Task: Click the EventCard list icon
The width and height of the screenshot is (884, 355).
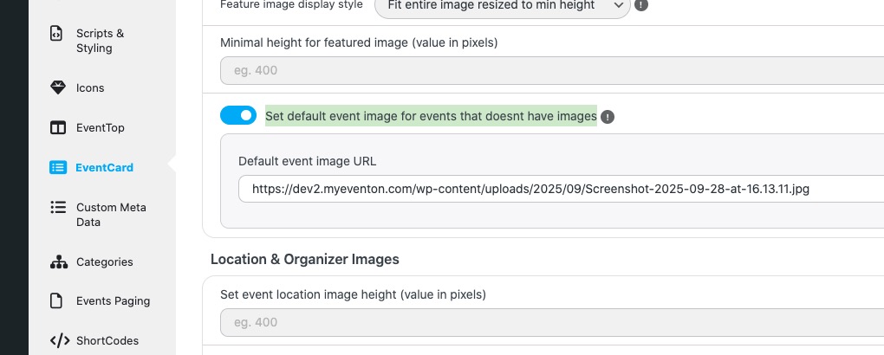Action: tap(57, 167)
